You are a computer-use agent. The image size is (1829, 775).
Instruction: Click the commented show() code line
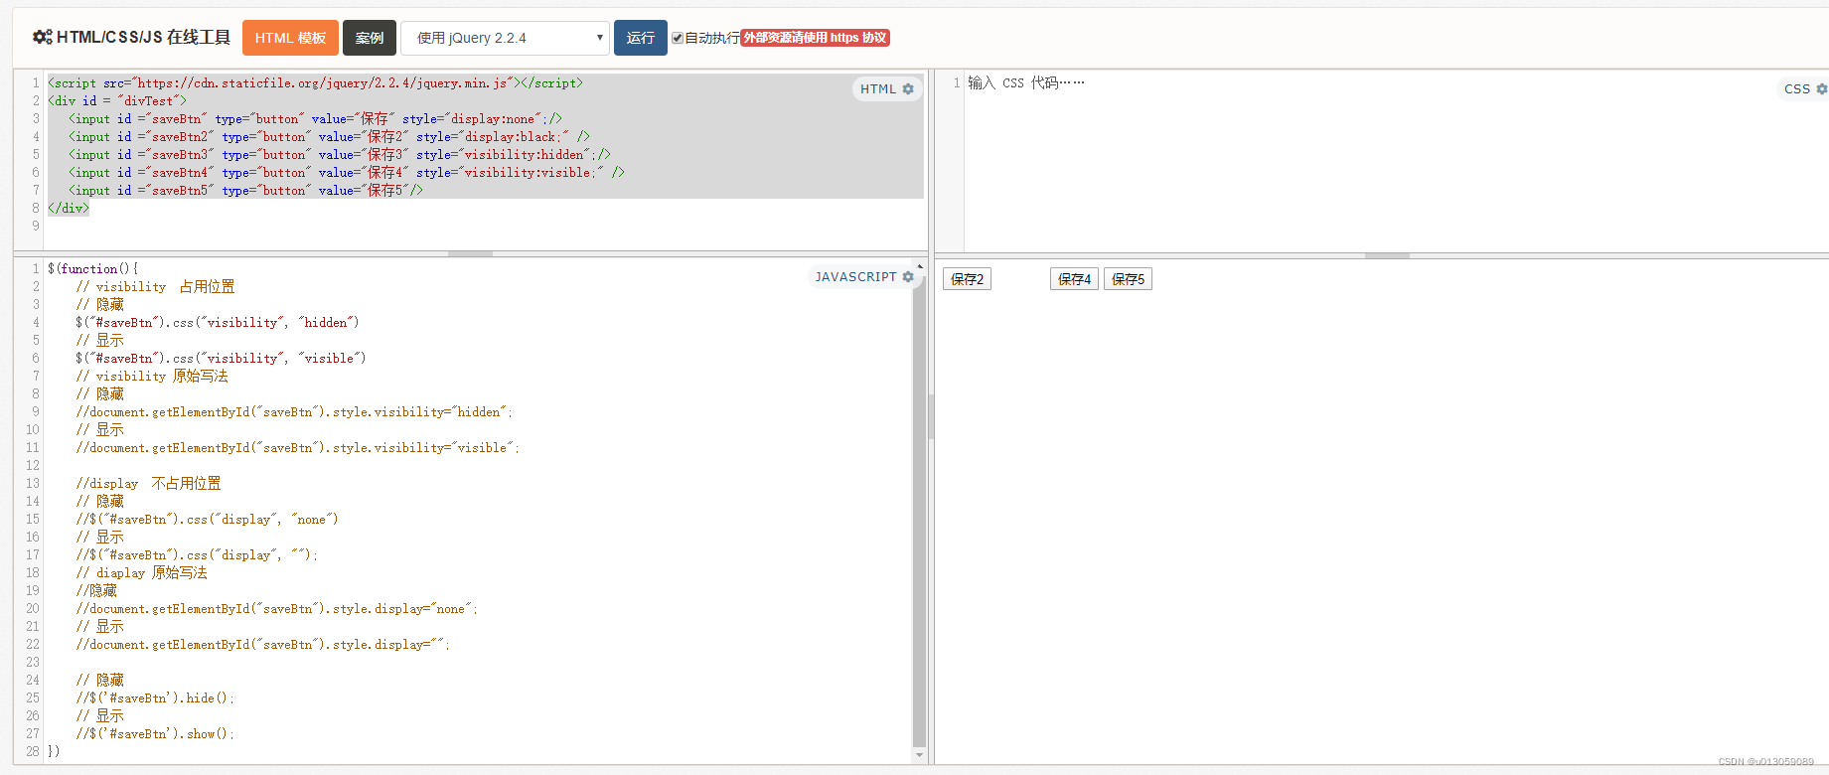[155, 734]
